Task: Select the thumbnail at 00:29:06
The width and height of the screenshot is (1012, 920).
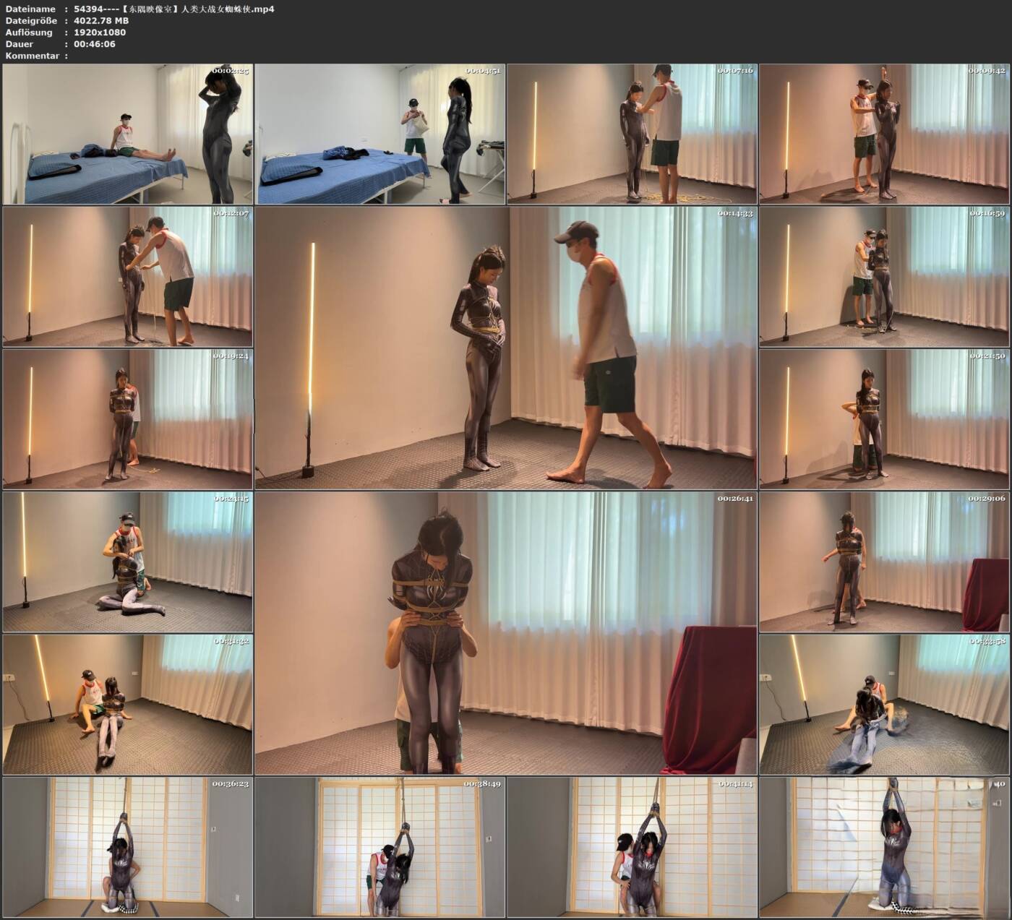Action: click(884, 562)
